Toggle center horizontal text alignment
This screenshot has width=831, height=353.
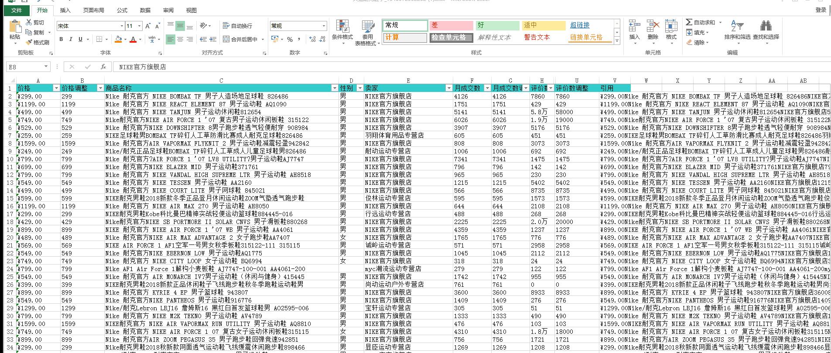(x=180, y=39)
